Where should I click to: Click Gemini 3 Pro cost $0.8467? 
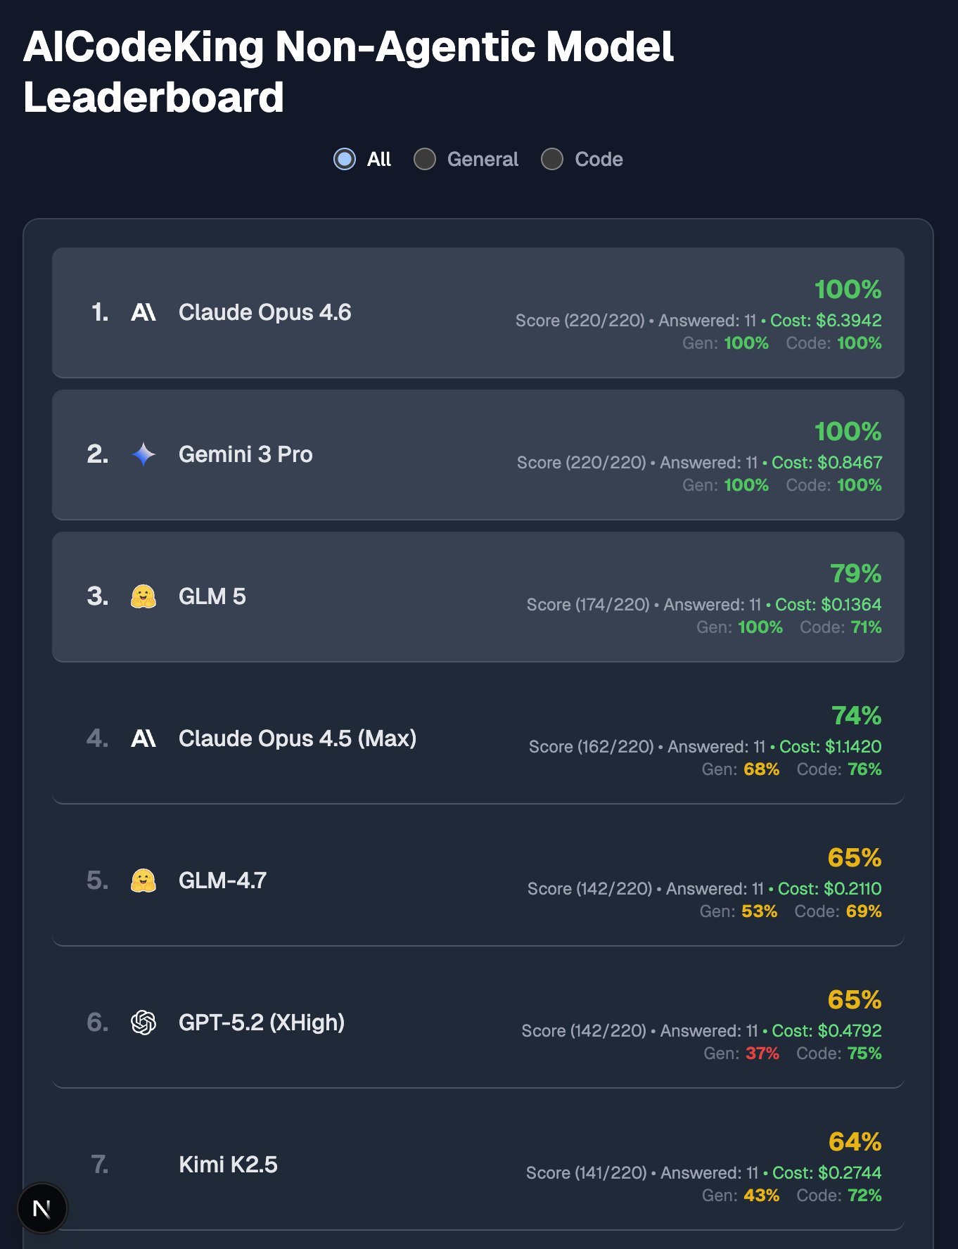point(826,463)
